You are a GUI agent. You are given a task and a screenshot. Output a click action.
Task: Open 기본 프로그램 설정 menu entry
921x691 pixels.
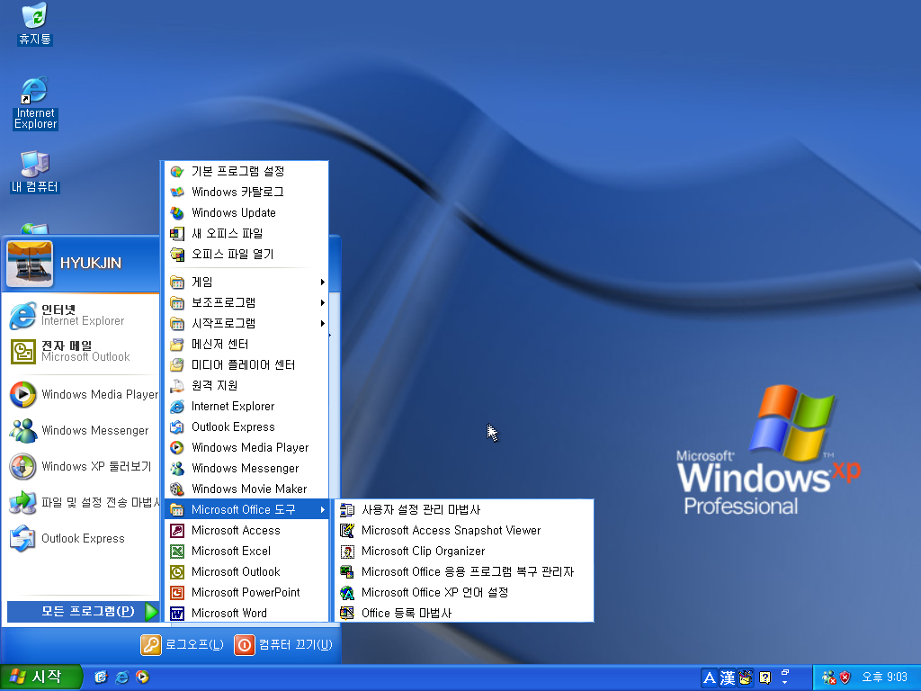246,171
